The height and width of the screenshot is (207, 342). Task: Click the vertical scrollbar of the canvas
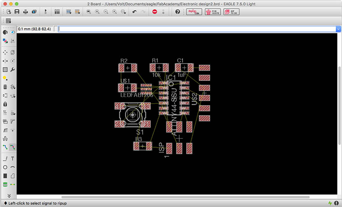(x=339, y=106)
